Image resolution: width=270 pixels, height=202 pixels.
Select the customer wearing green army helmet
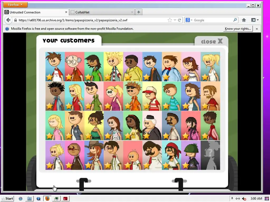191,155
